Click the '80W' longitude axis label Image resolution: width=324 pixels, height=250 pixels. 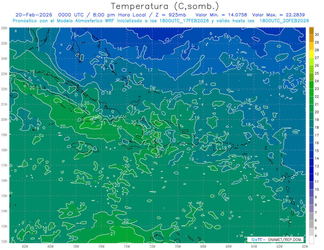[50, 246]
